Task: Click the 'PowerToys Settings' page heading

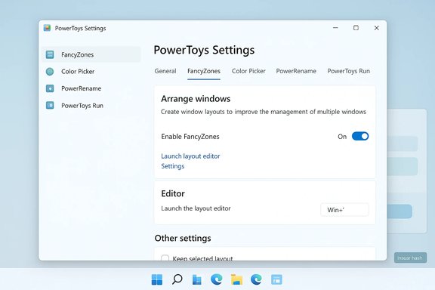Action: click(204, 51)
